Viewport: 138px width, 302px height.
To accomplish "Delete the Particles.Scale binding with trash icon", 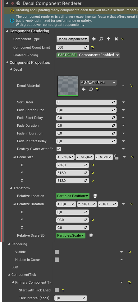I will pos(91,235).
